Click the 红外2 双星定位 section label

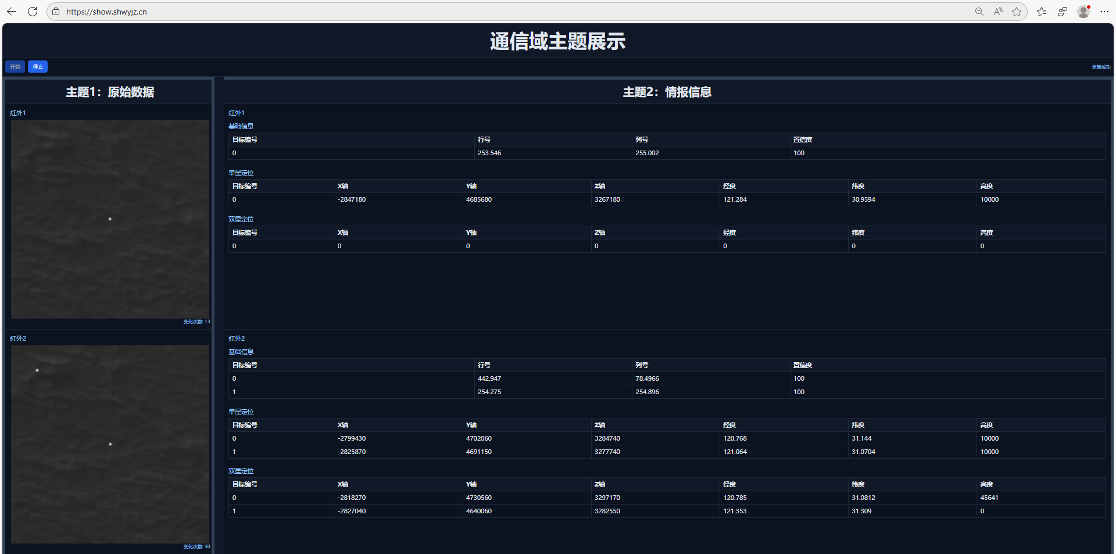[241, 471]
